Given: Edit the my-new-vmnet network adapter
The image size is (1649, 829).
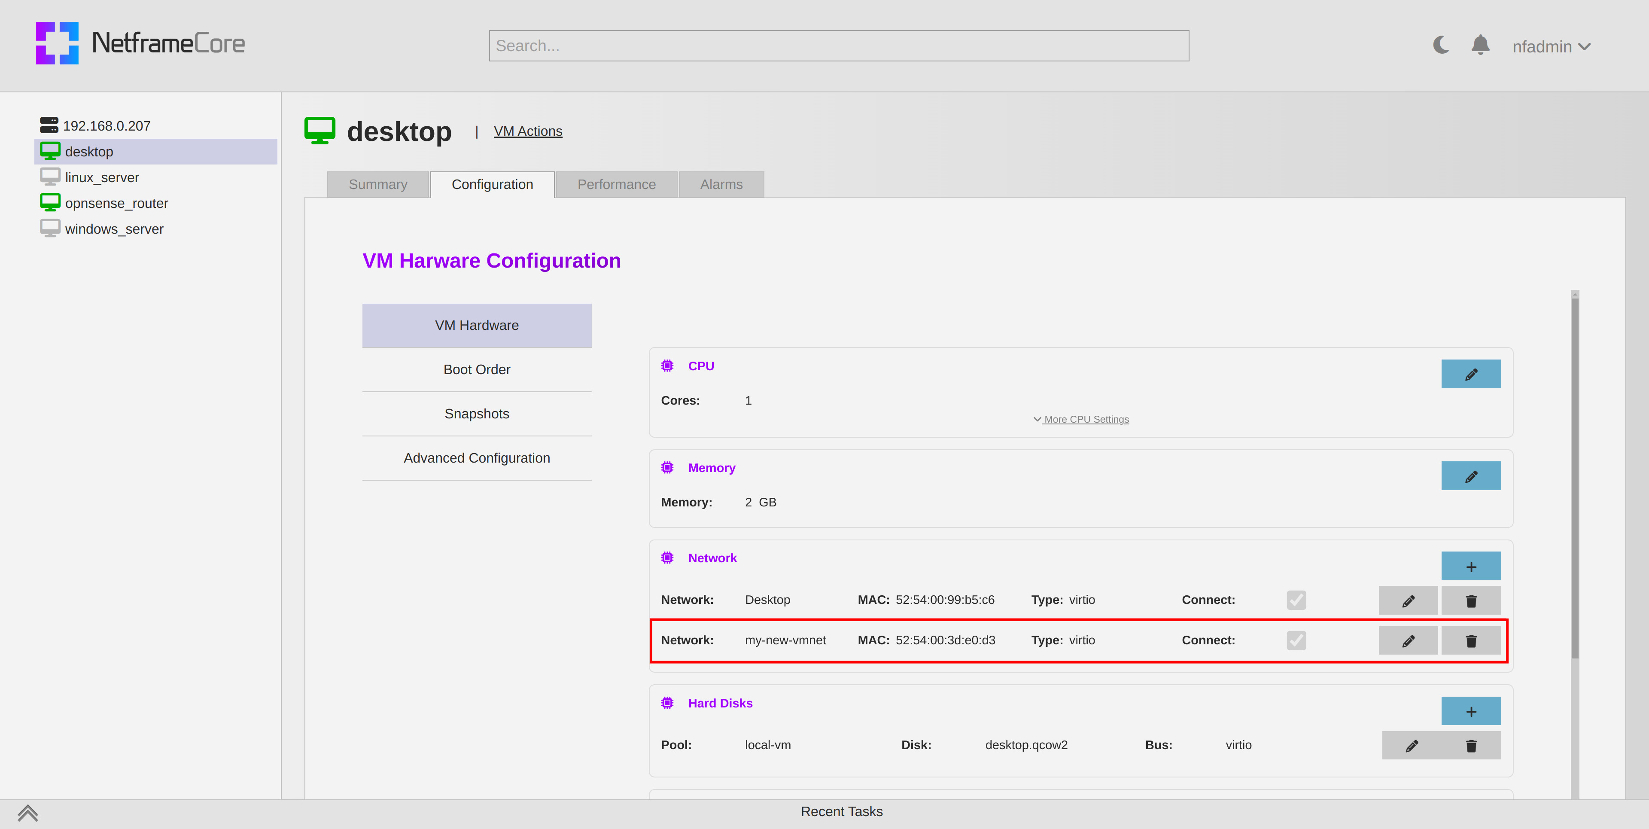Looking at the screenshot, I should [x=1409, y=641].
